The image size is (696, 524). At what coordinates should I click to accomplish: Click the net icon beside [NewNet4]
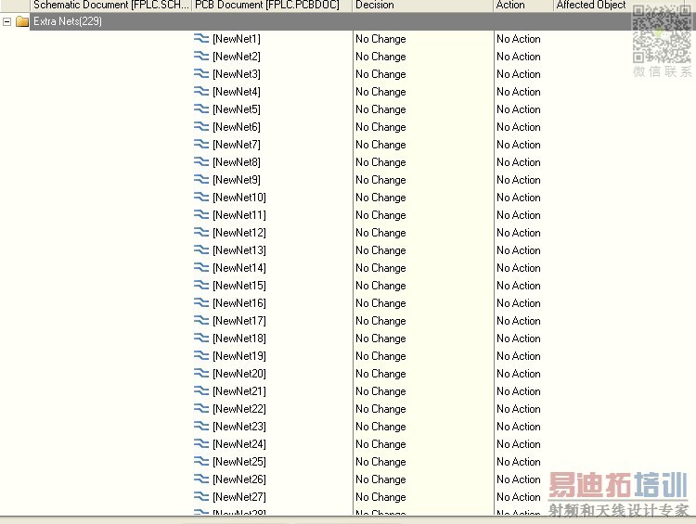[201, 92]
